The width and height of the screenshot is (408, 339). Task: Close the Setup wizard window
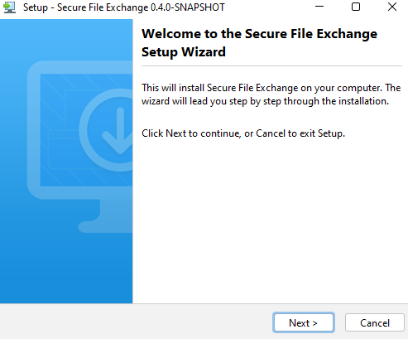click(392, 7)
